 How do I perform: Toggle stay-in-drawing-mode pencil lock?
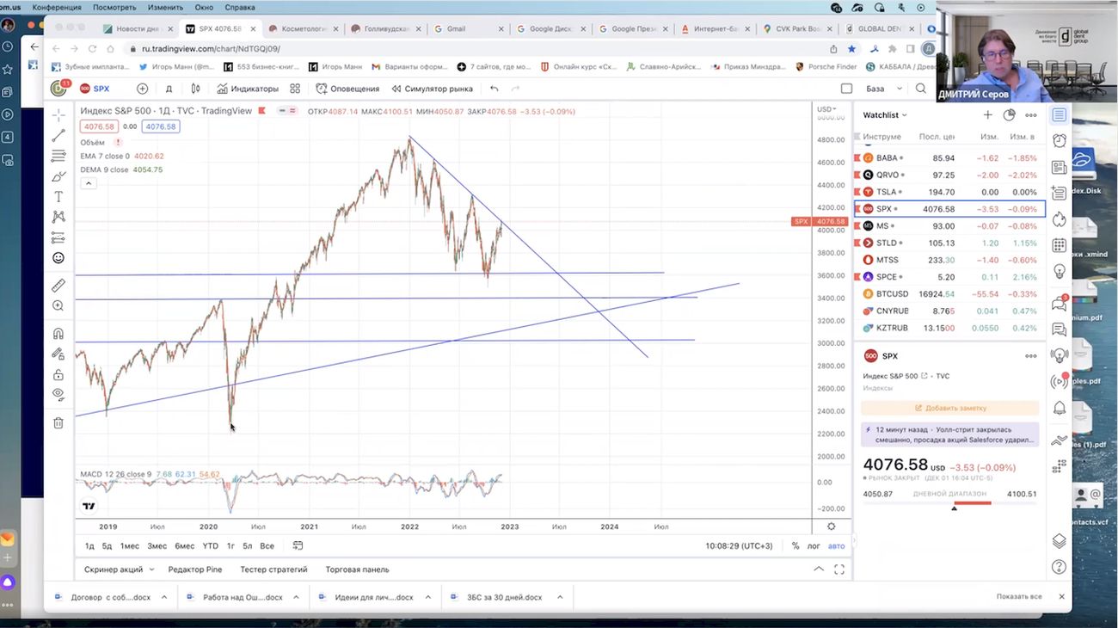click(x=58, y=354)
